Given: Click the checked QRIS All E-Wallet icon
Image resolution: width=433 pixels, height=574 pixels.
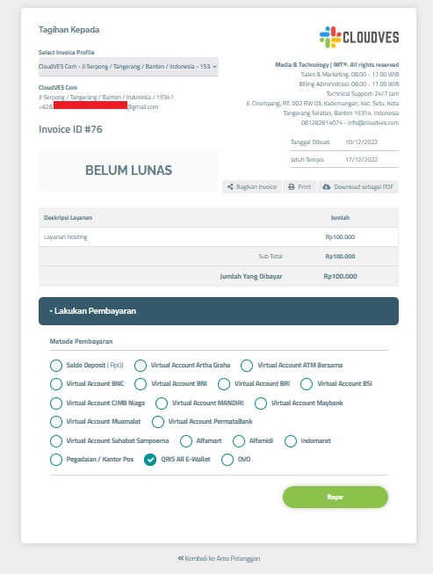Looking at the screenshot, I should pyautogui.click(x=150, y=460).
